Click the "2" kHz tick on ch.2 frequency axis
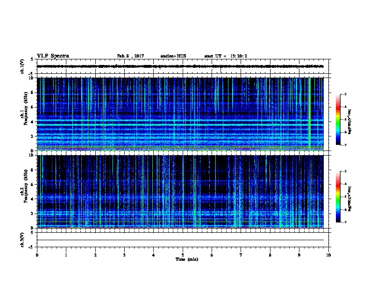 [x=32, y=214]
